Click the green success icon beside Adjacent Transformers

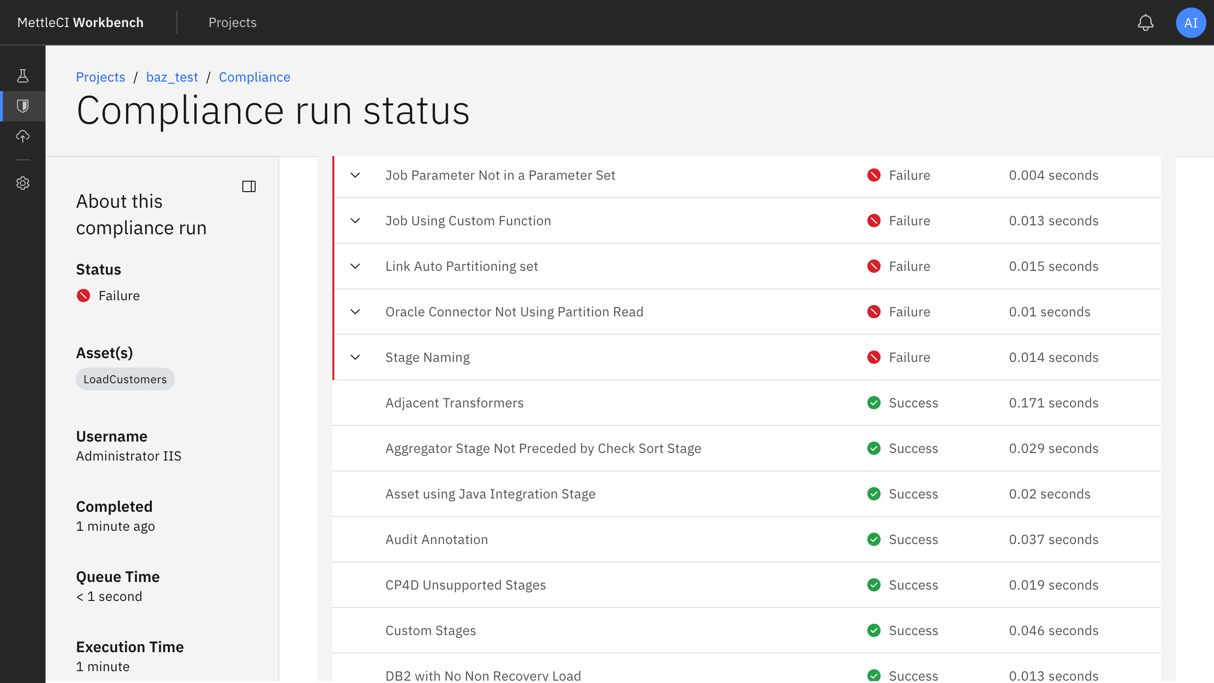(x=874, y=403)
